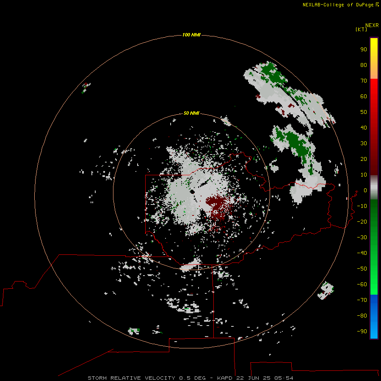The width and height of the screenshot is (381, 381).
Task: Click the positive 10 scale value
Action: point(364,175)
